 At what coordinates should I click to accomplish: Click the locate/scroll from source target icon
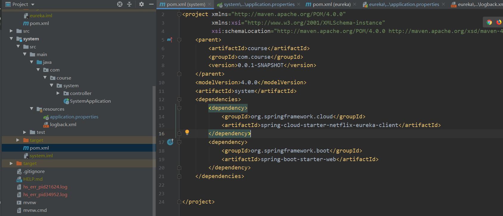coord(120,4)
